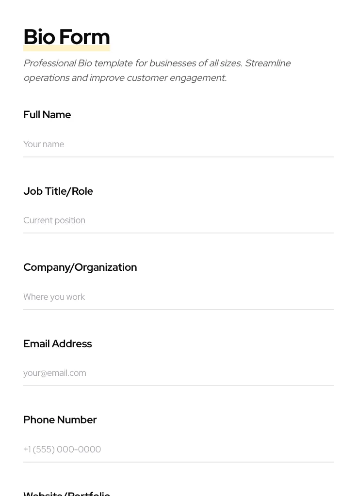Click the "Job Title/Role" label text
Viewport: 357px width, 496px height.
(x=58, y=191)
